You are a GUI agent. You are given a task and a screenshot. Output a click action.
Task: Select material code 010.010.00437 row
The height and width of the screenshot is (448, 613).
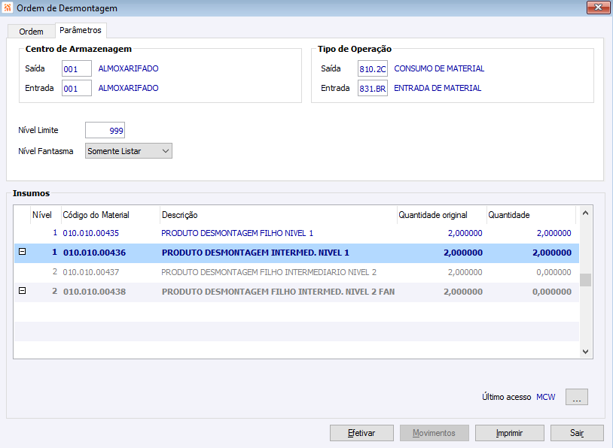pyautogui.click(x=297, y=272)
